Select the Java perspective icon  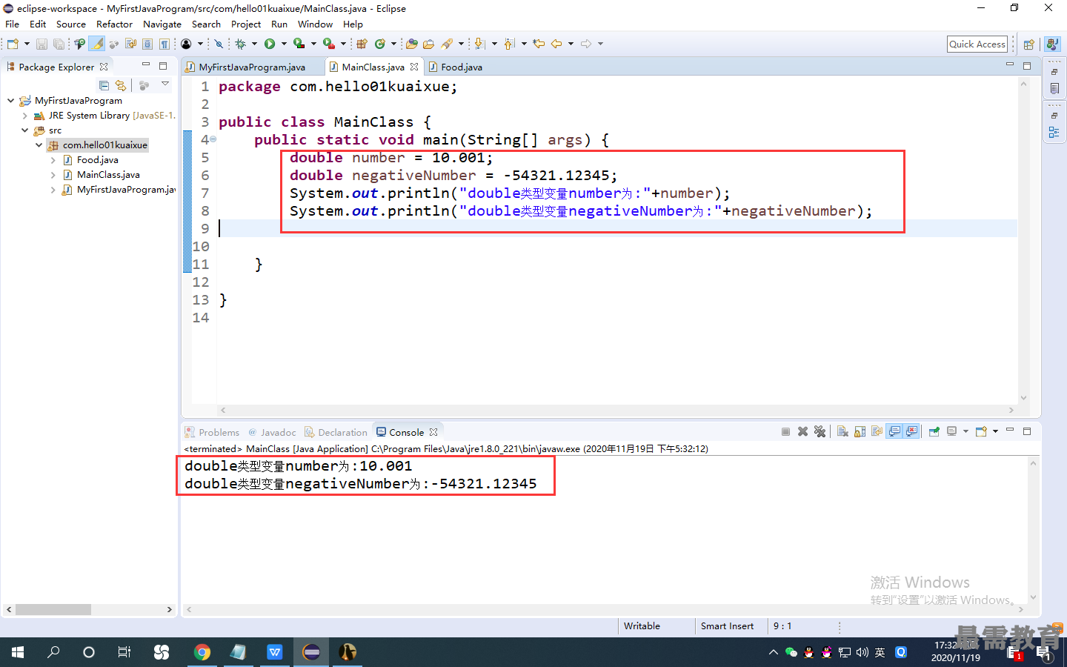click(x=1051, y=44)
